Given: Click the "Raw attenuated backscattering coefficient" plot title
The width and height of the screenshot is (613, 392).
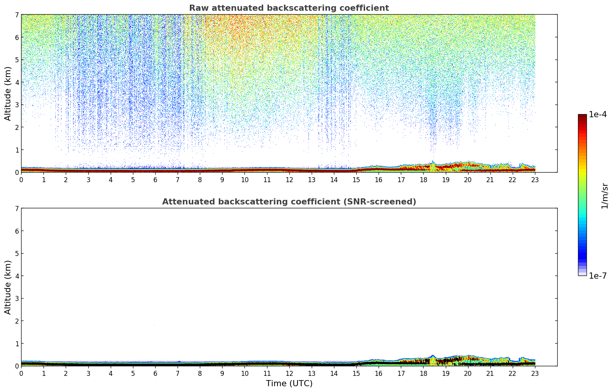Looking at the screenshot, I should [x=289, y=8].
